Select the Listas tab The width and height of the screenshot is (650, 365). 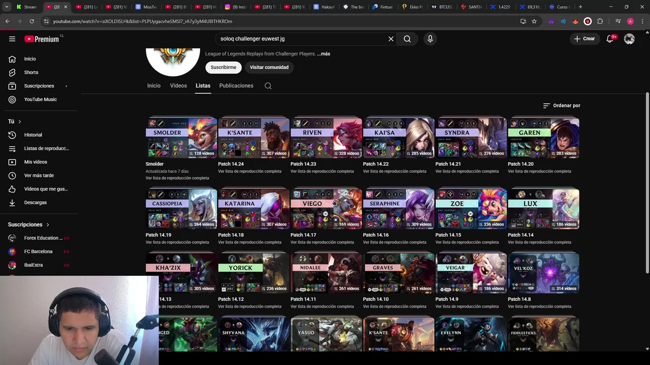pos(203,86)
